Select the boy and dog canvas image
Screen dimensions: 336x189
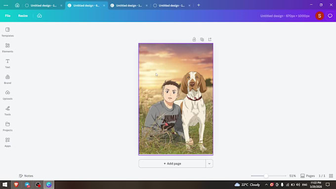point(176,99)
